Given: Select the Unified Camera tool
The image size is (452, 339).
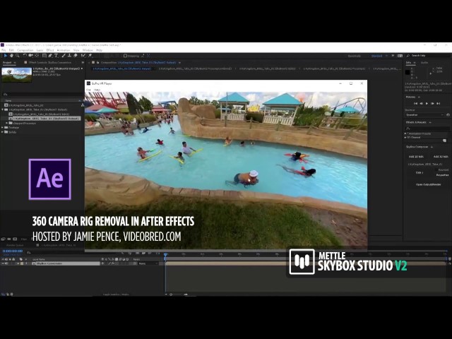Looking at the screenshot, I should [30, 55].
